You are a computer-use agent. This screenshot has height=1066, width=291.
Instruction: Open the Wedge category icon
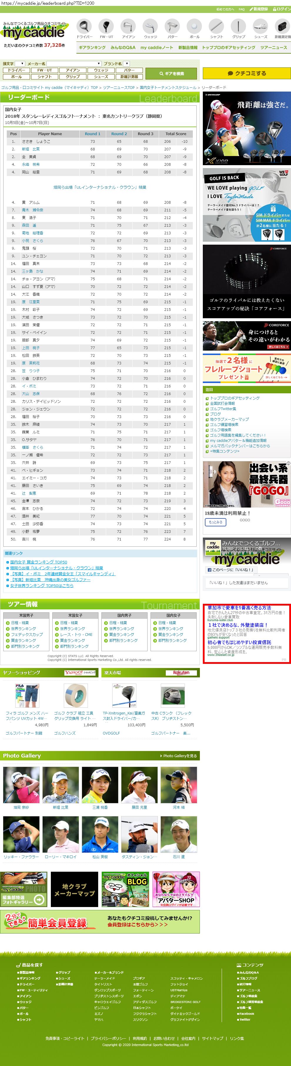150,27
